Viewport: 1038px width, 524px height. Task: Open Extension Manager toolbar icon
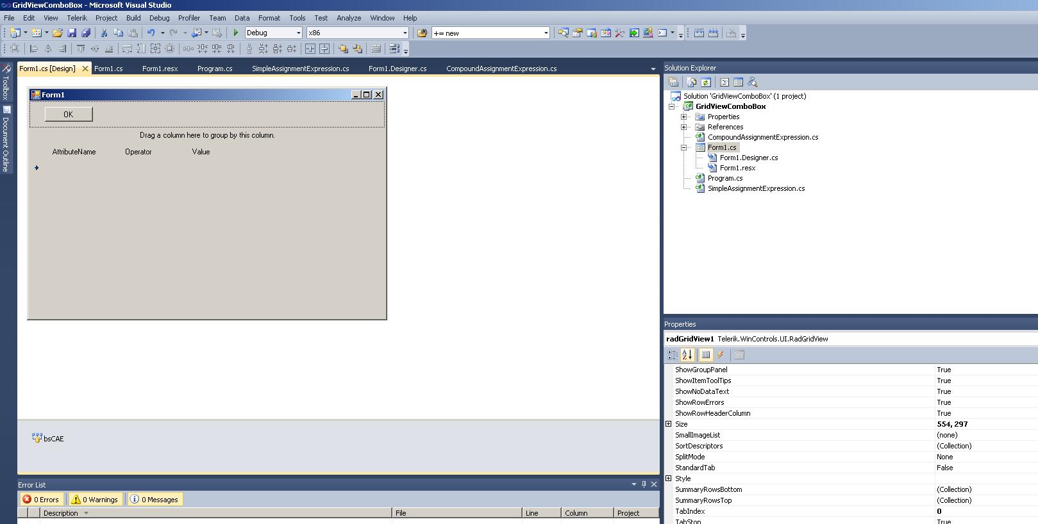(x=648, y=33)
